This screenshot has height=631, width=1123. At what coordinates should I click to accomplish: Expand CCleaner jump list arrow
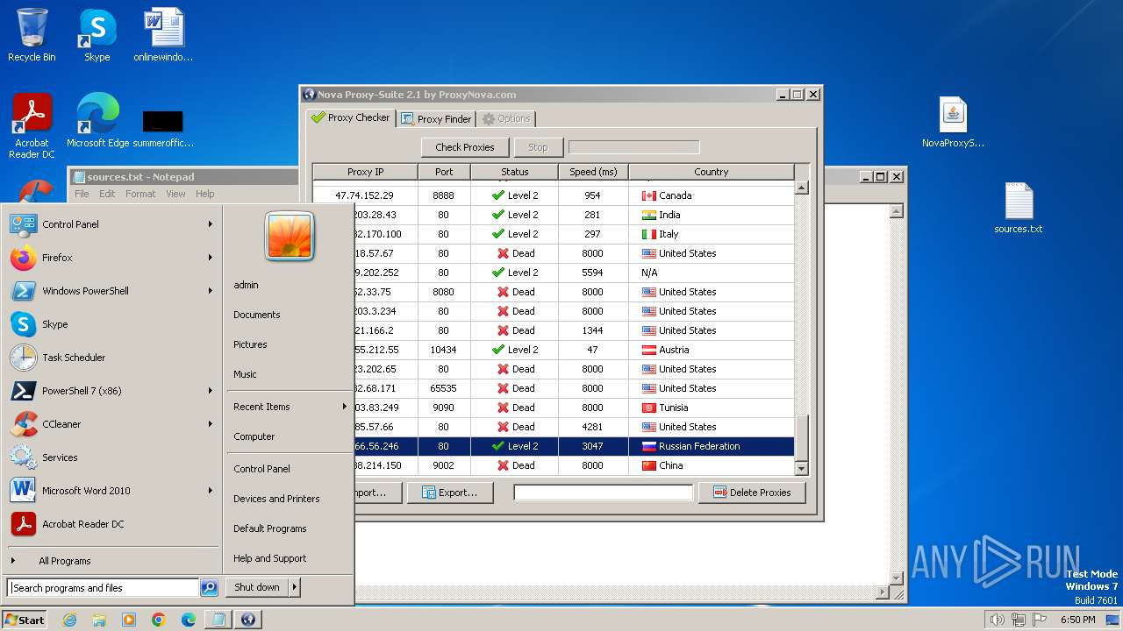pos(211,424)
